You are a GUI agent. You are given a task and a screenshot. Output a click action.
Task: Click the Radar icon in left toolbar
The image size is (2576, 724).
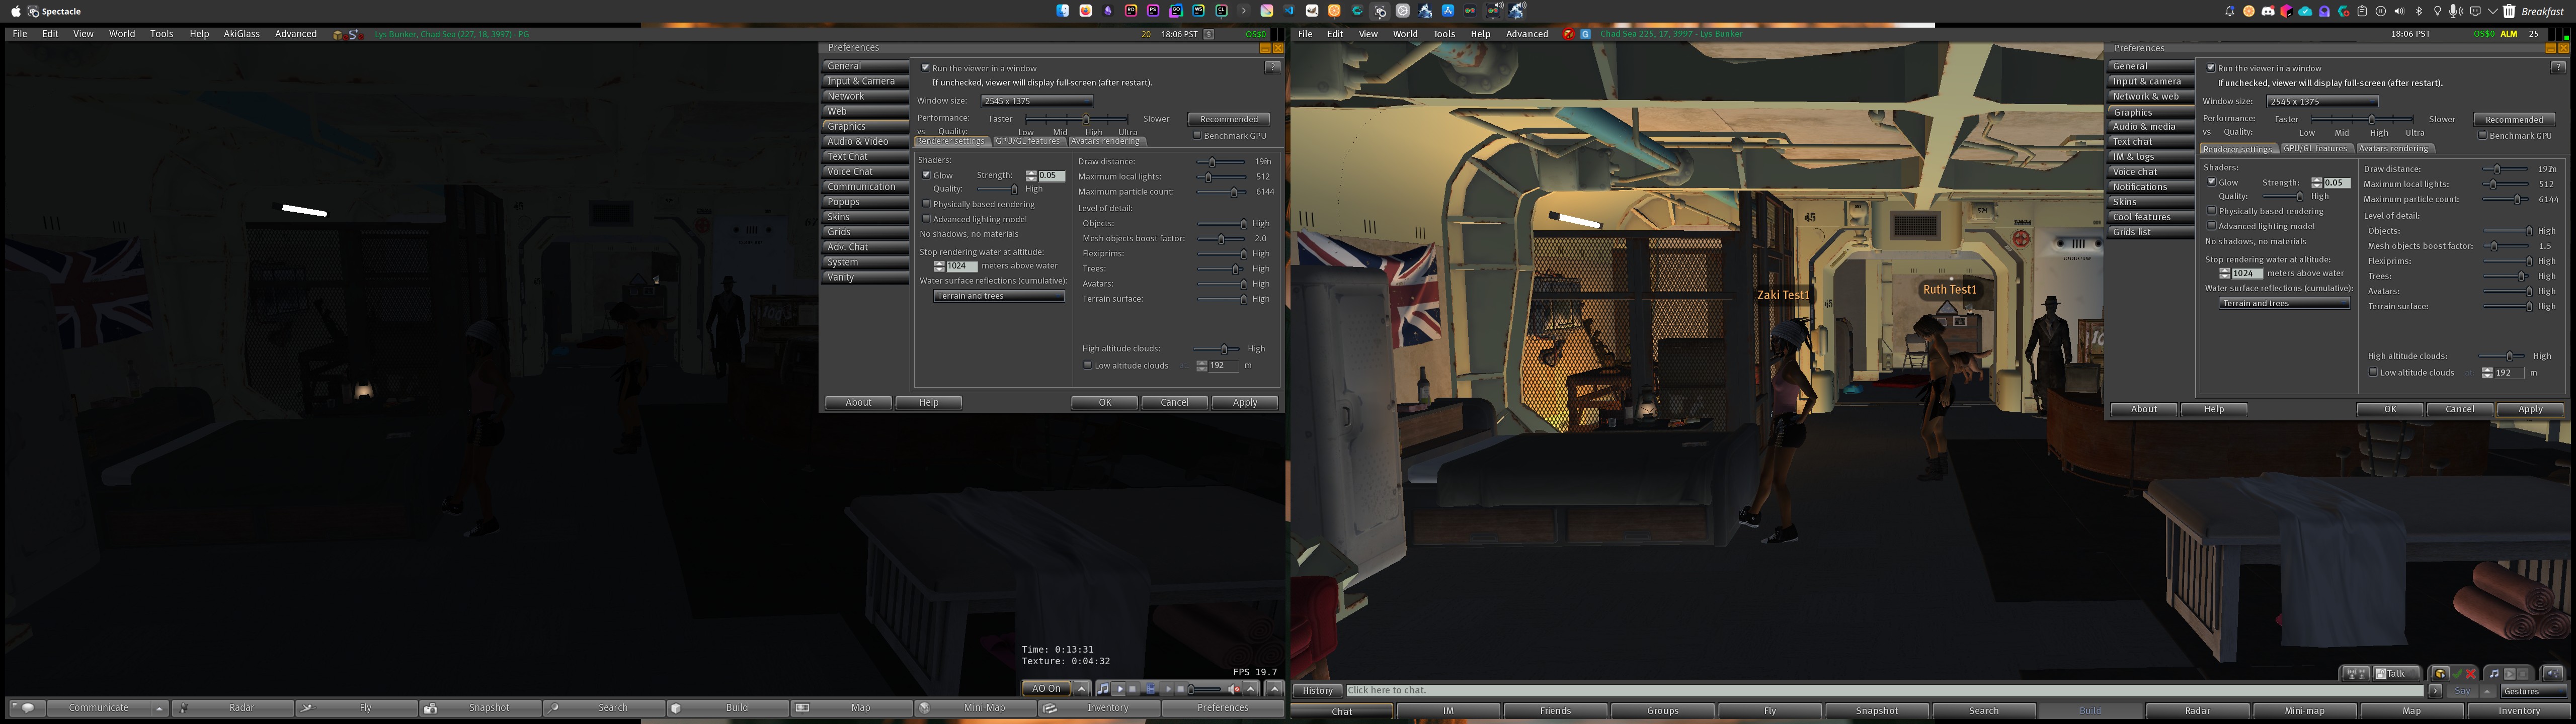click(183, 708)
